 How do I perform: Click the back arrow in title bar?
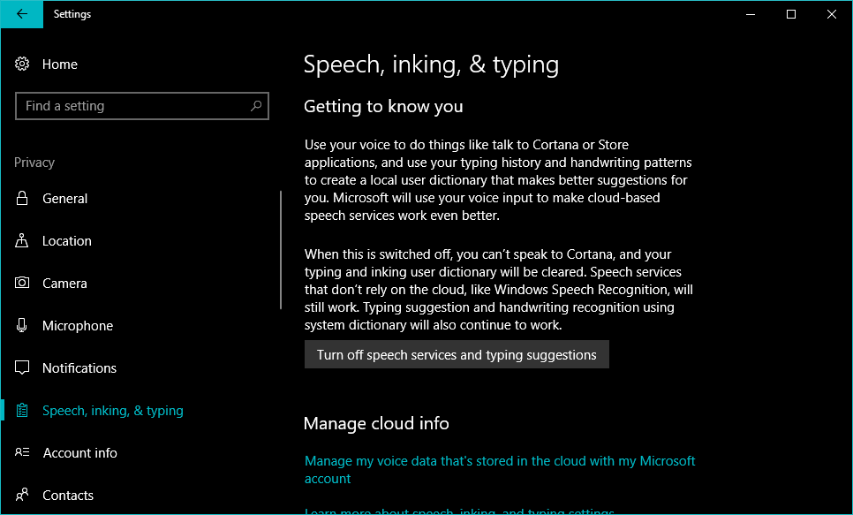tap(21, 14)
